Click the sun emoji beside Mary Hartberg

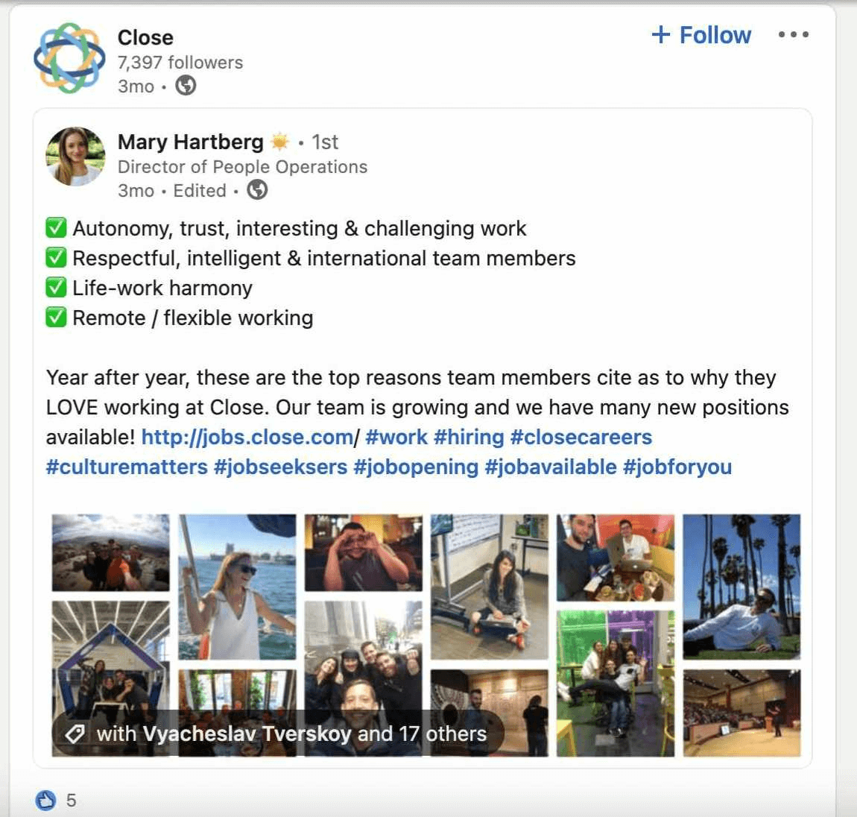(279, 141)
